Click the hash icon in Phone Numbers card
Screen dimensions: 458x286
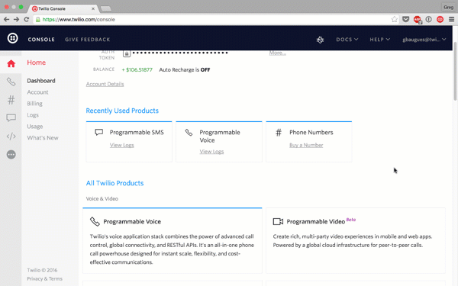coord(279,133)
